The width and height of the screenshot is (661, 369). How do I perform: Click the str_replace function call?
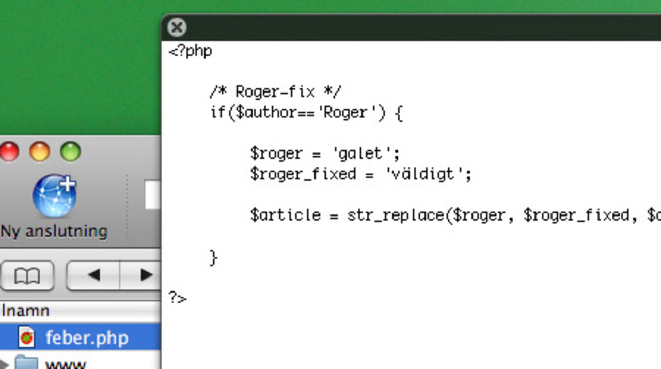[x=396, y=215]
